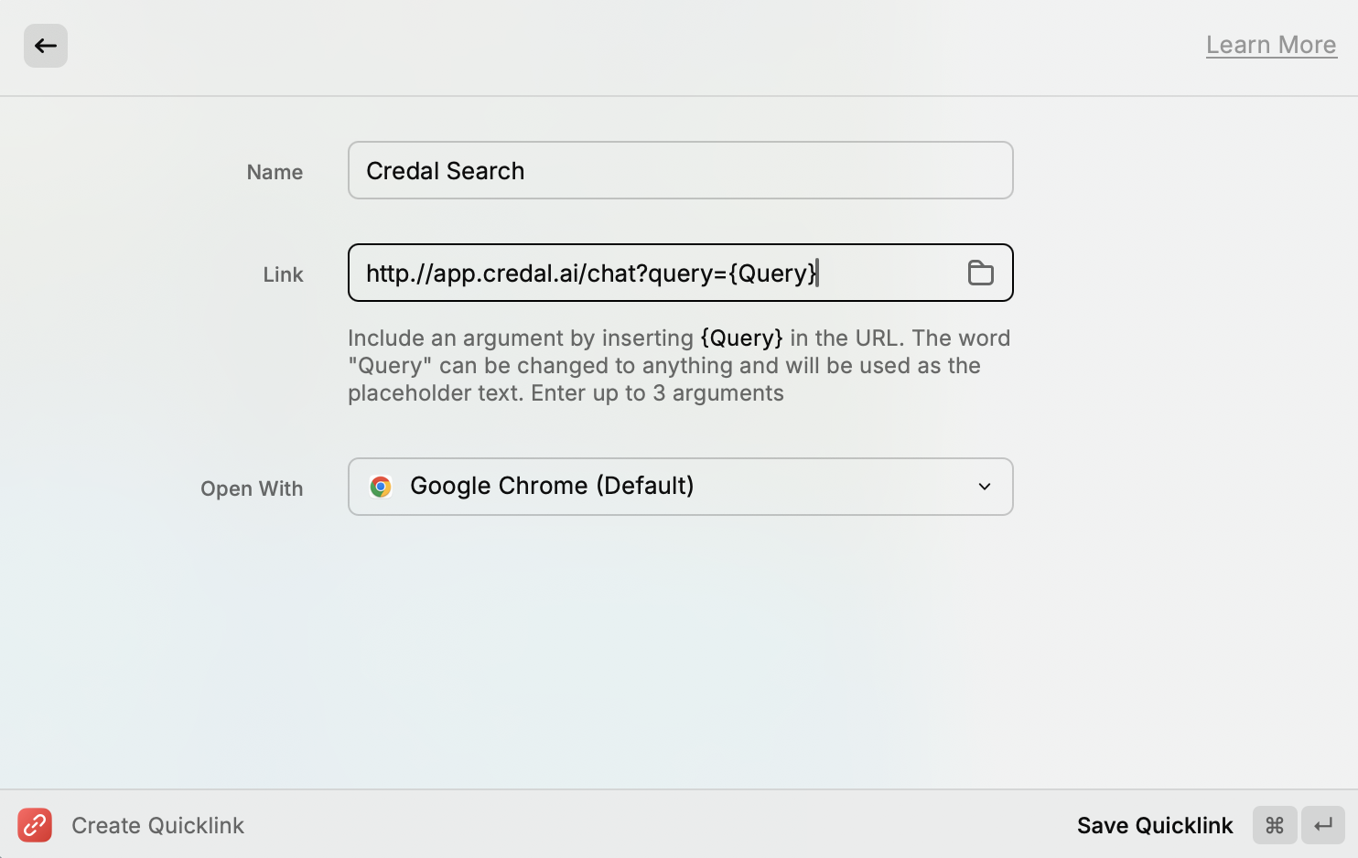This screenshot has height=858, width=1358.
Task: Click the Open With label
Action: pyautogui.click(x=252, y=488)
